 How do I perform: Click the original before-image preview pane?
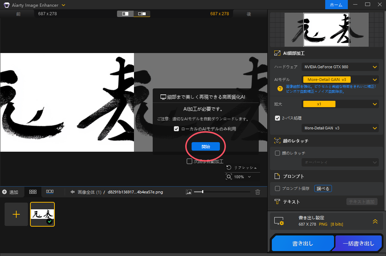pos(67,102)
